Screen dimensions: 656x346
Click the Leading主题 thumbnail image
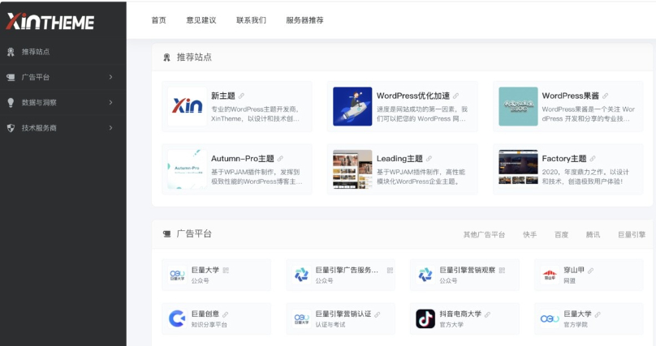click(x=352, y=169)
